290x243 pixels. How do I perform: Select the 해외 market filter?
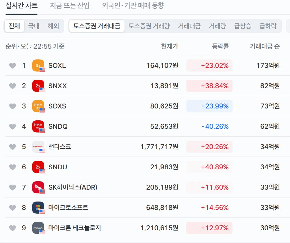(x=53, y=26)
